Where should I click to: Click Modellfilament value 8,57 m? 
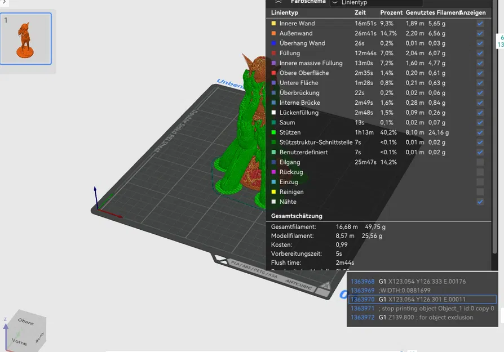pos(345,236)
